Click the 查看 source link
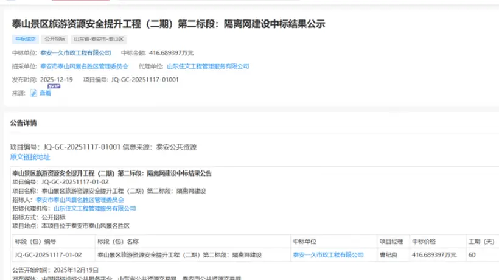The width and height of the screenshot is (499, 280). pos(45,93)
